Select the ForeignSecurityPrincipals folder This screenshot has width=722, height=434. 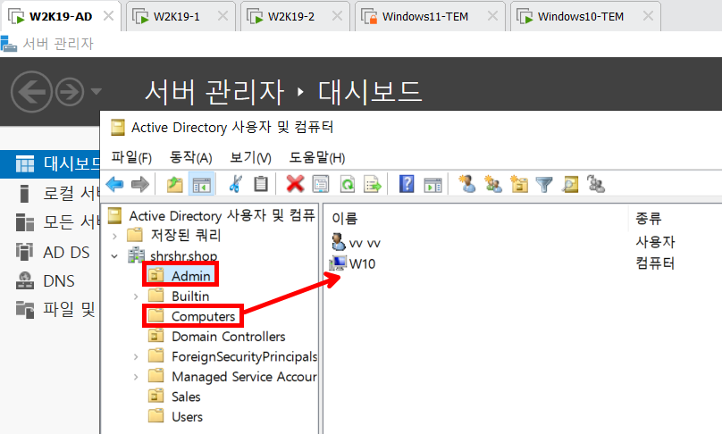click(244, 356)
